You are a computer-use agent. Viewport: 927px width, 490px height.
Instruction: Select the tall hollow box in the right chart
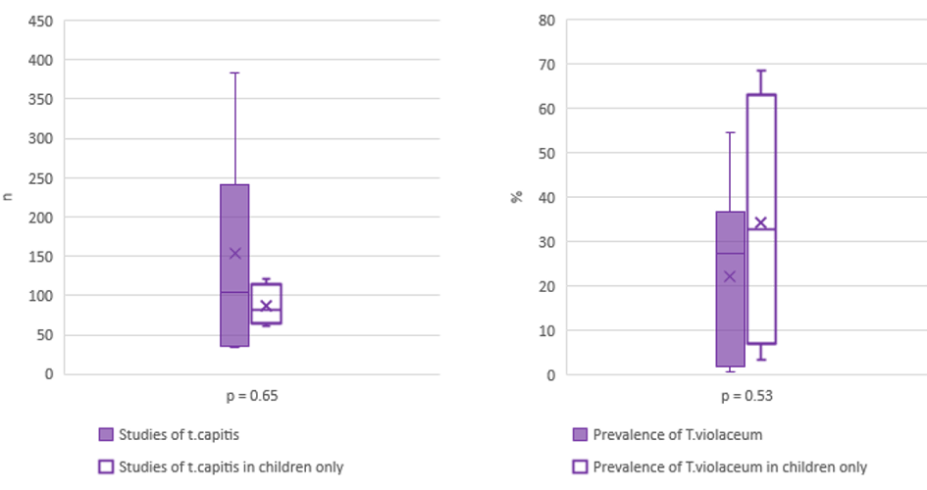coord(761,147)
